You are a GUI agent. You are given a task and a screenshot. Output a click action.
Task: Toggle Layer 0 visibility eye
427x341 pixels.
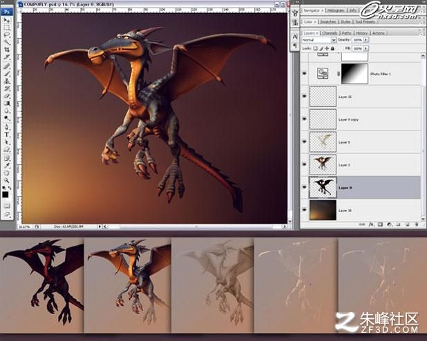click(305, 188)
